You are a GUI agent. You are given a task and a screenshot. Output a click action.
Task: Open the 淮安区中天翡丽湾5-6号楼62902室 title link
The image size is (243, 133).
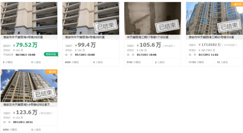click(x=28, y=105)
